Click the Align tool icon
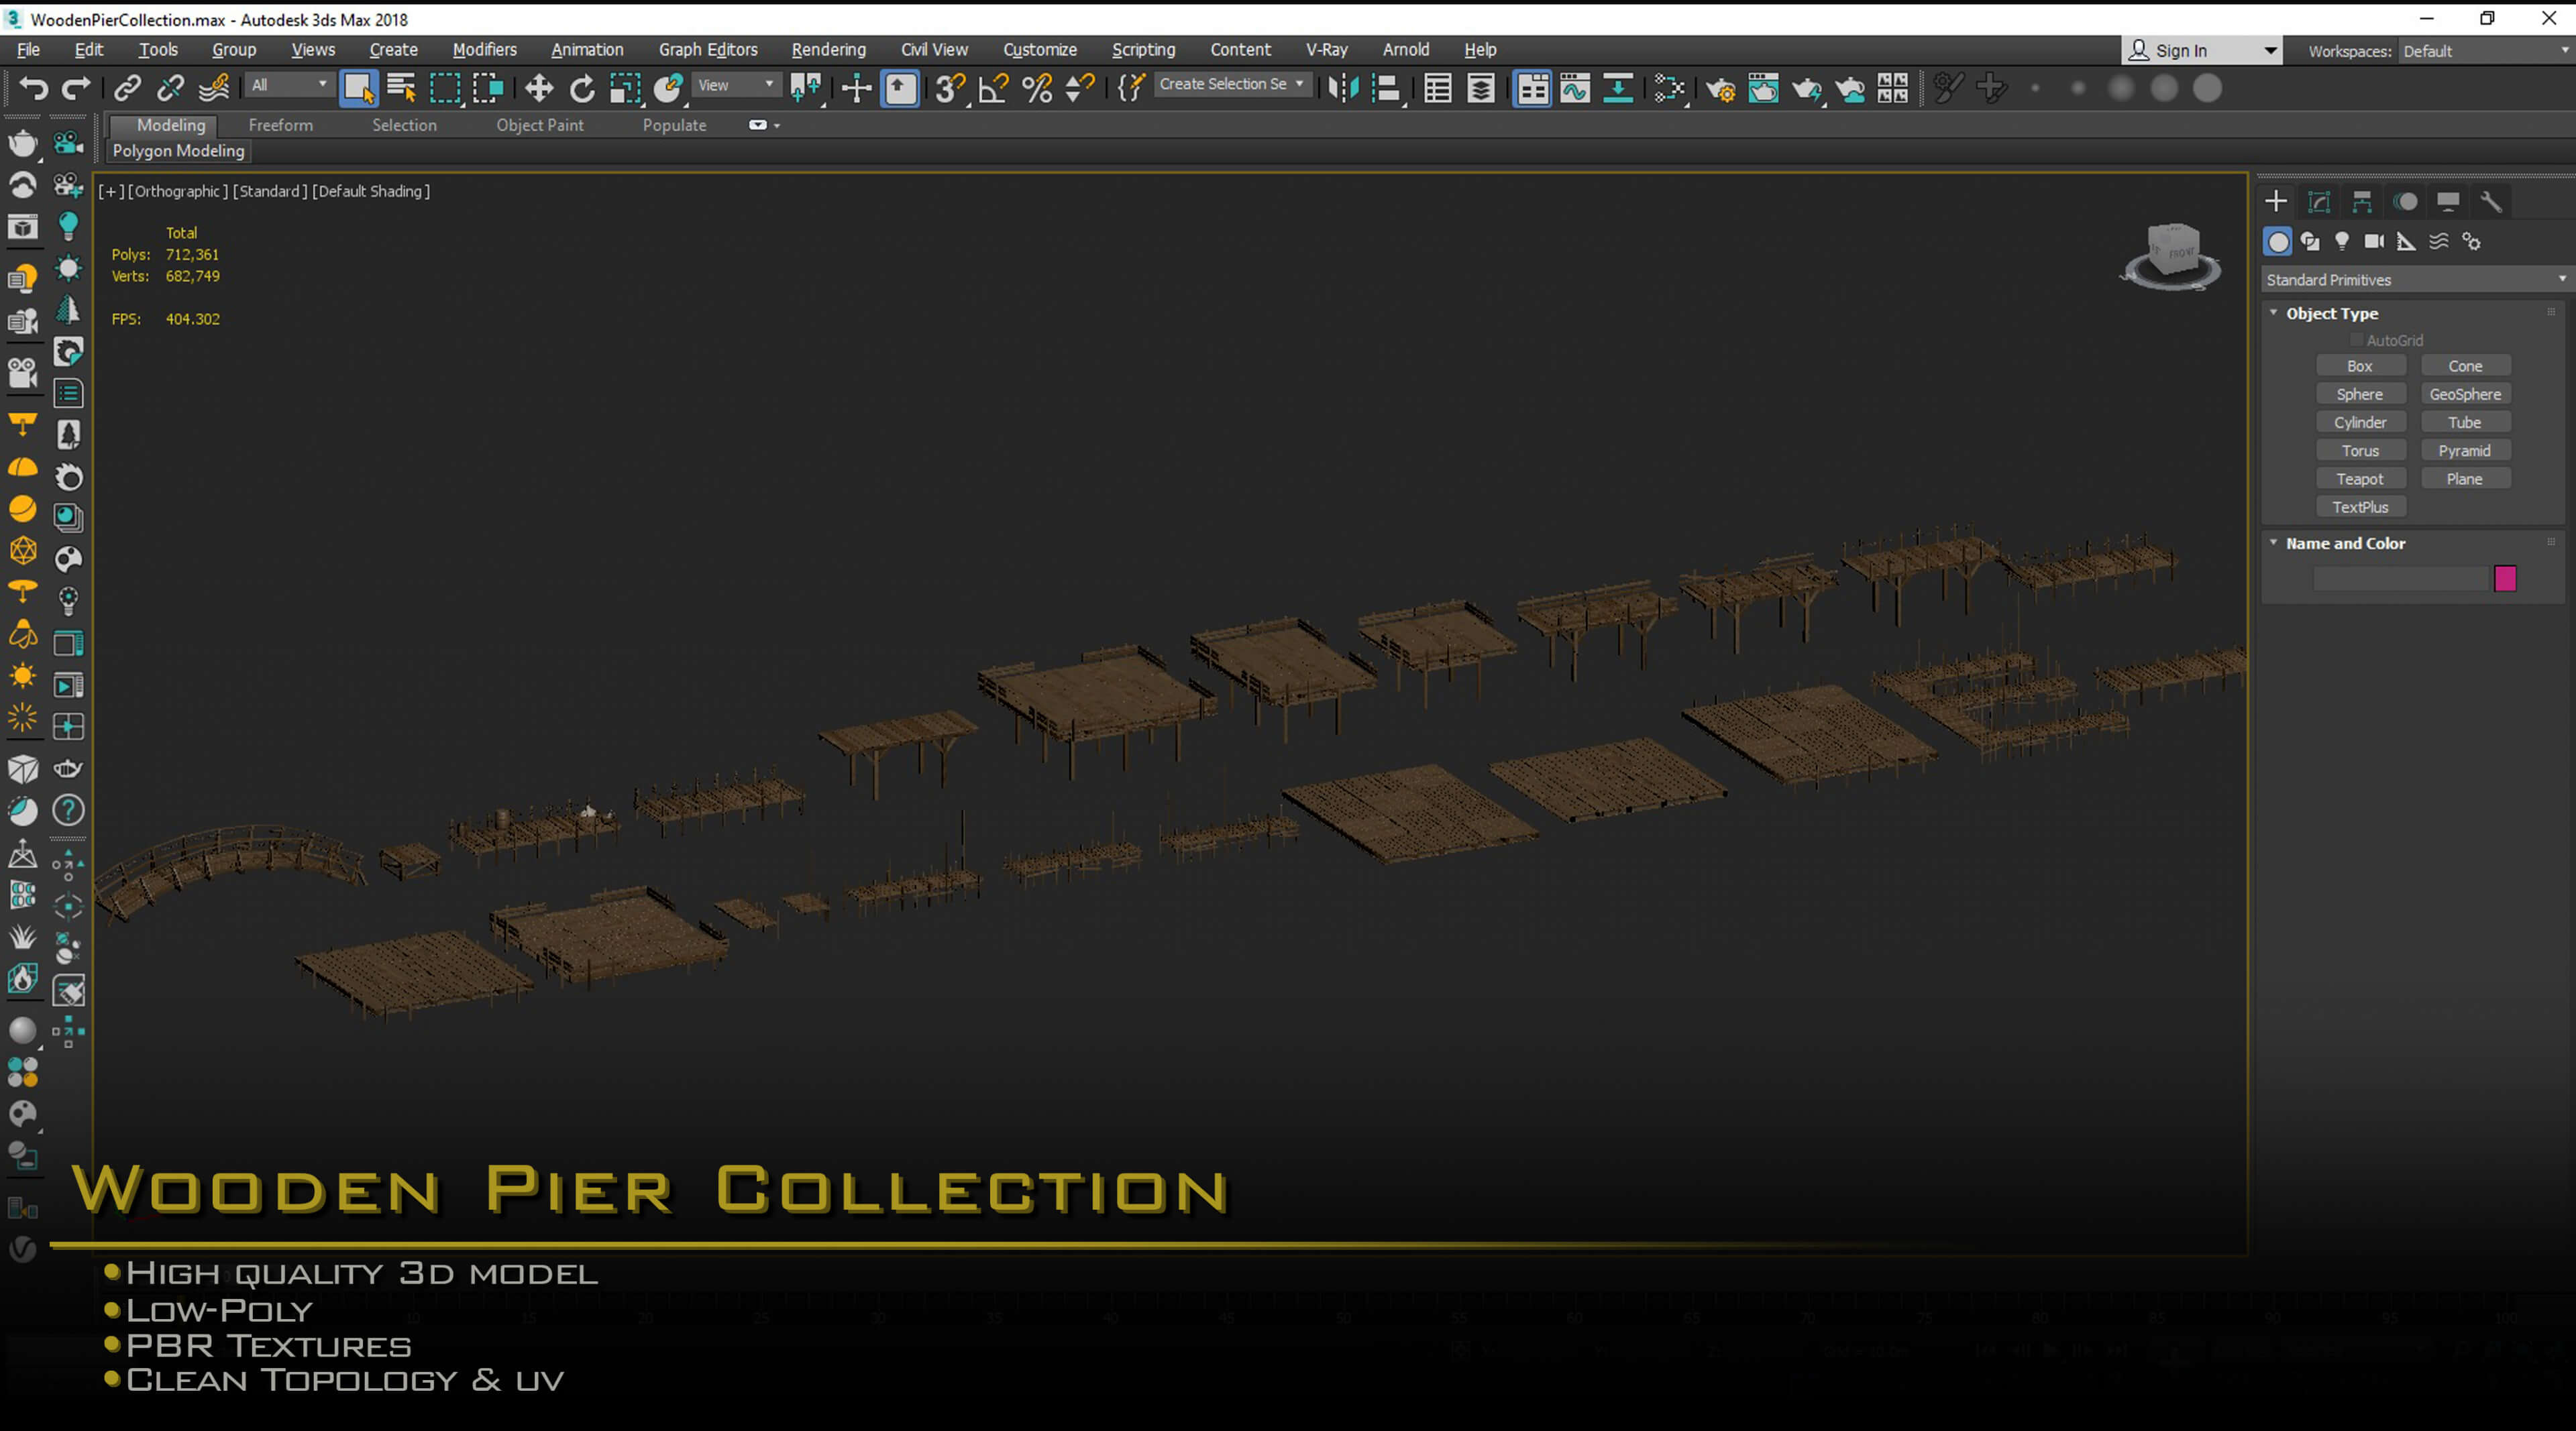 point(1386,88)
